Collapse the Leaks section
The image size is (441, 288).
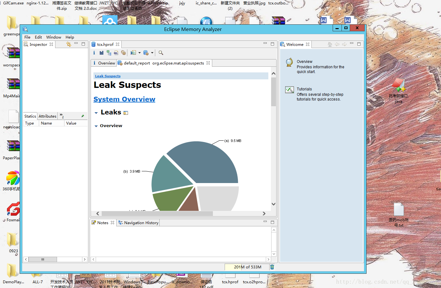(x=96, y=113)
